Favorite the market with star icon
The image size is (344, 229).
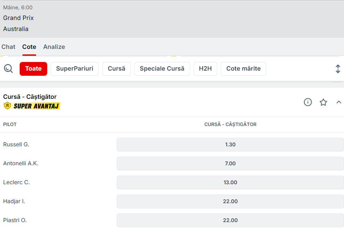click(323, 102)
